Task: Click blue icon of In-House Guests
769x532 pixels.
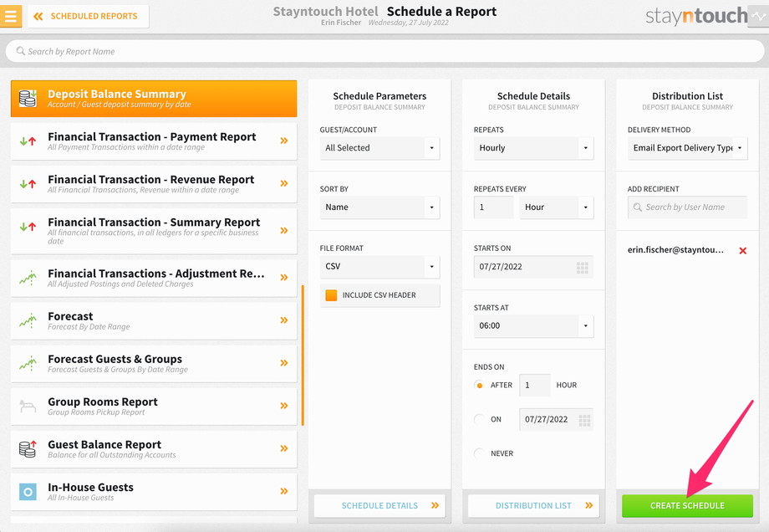Action: click(28, 491)
